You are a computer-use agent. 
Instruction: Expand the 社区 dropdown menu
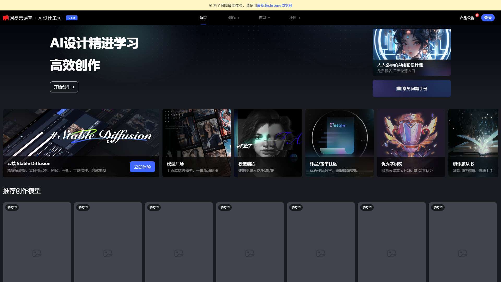pyautogui.click(x=295, y=18)
